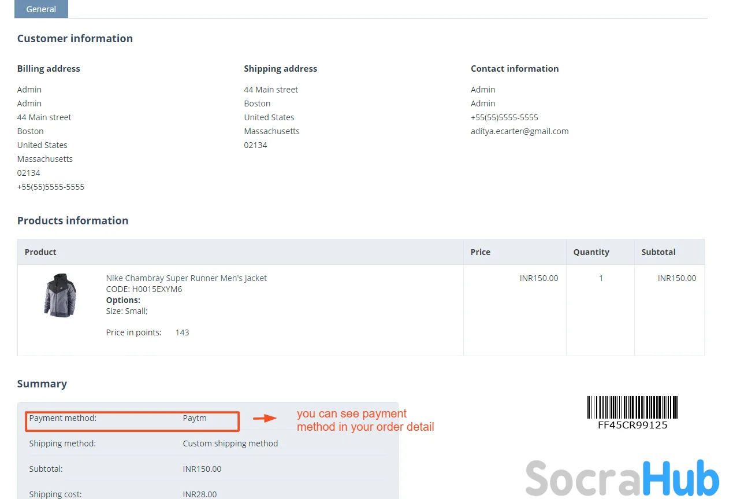This screenshot has width=733, height=499.
Task: Click Boston in the shipping address
Action: (x=257, y=104)
